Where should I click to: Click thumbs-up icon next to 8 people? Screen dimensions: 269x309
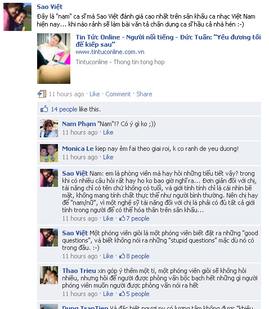pyautogui.click(x=122, y=256)
